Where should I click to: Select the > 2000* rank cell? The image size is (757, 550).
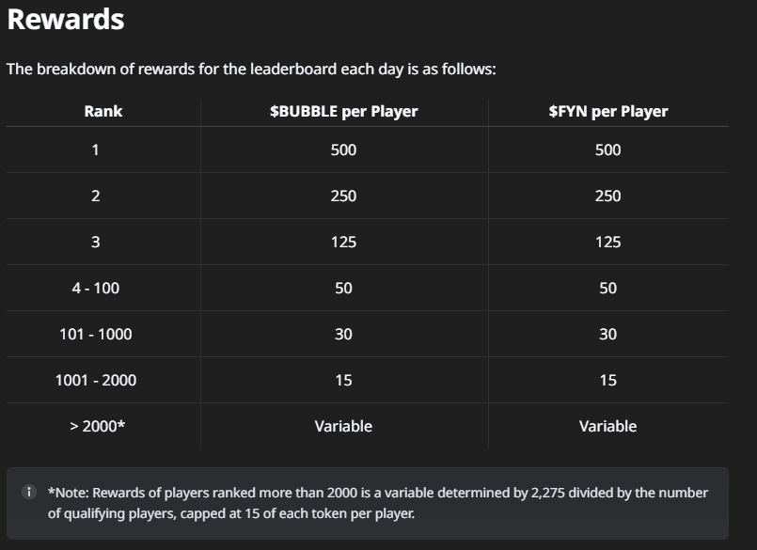tap(97, 426)
